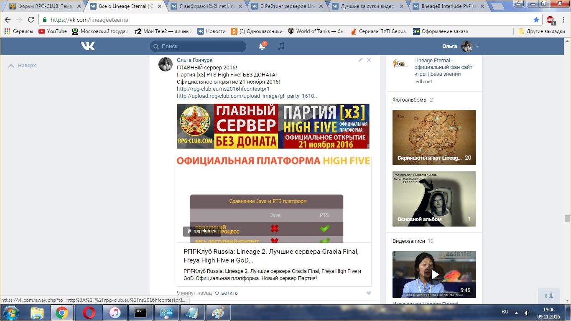The image size is (571, 321).
Task: Go to the VK home logo
Action: click(88, 46)
